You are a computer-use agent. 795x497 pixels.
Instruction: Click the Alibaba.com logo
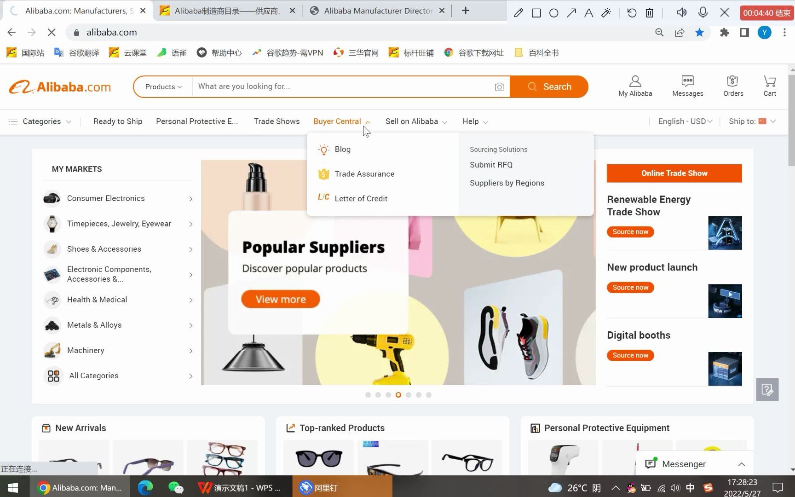(x=60, y=87)
